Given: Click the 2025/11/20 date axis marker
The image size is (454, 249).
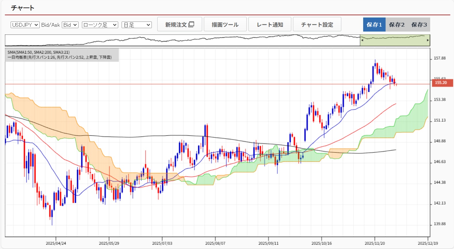Looking at the screenshot, I should point(375,243).
